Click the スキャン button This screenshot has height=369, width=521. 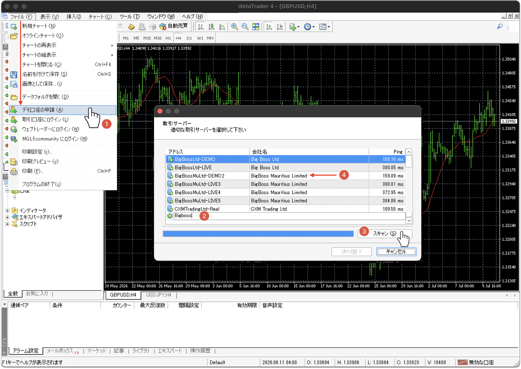pyautogui.click(x=385, y=234)
